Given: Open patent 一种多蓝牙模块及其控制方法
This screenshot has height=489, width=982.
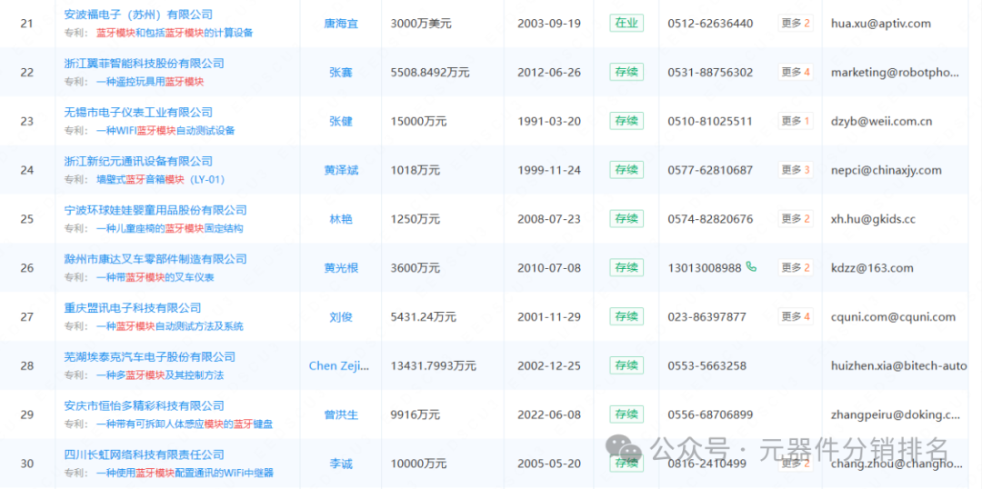Looking at the screenshot, I should [x=160, y=375].
